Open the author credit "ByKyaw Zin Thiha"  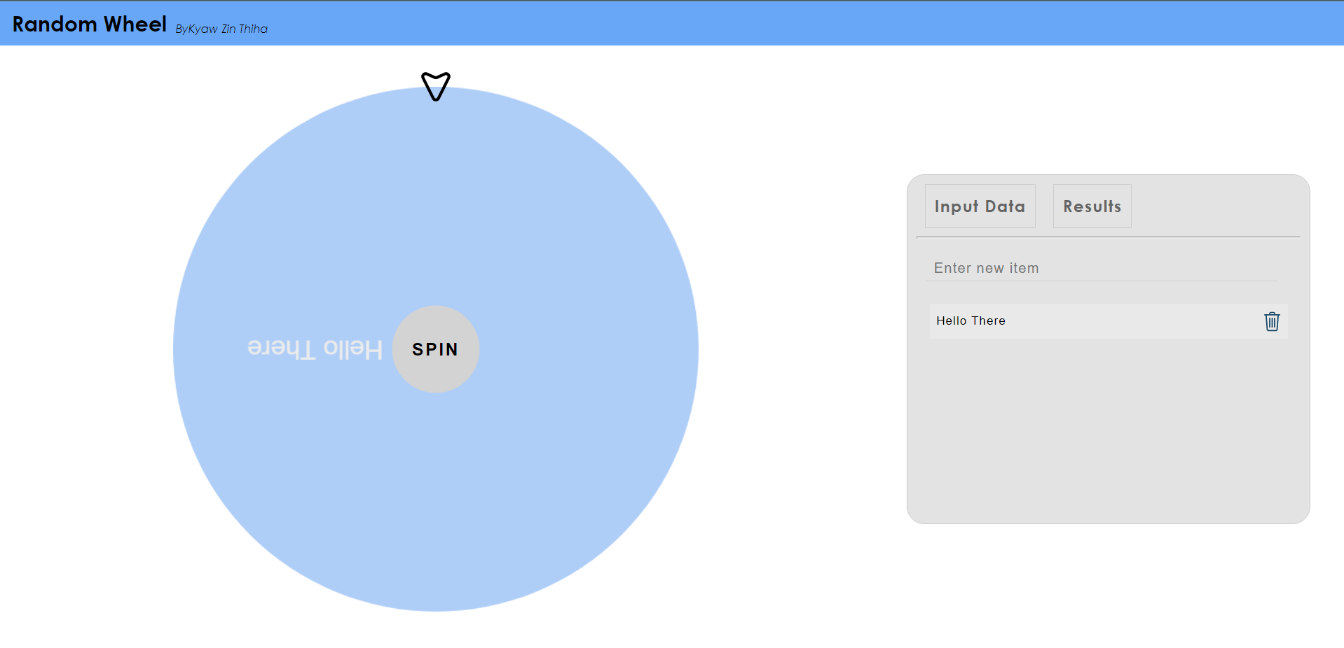pos(221,28)
